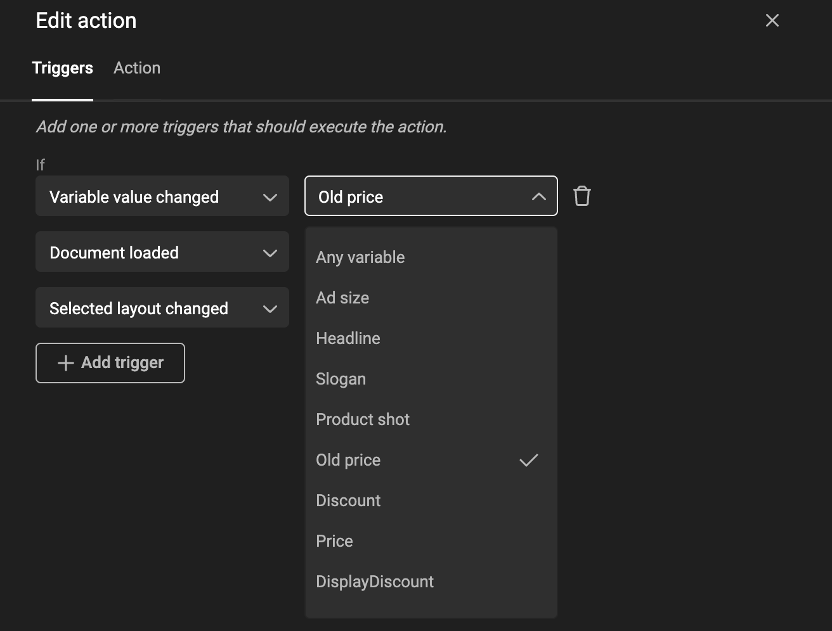Screen dimensions: 832x631
Task: Select the checked Old price option
Action: tap(431, 460)
